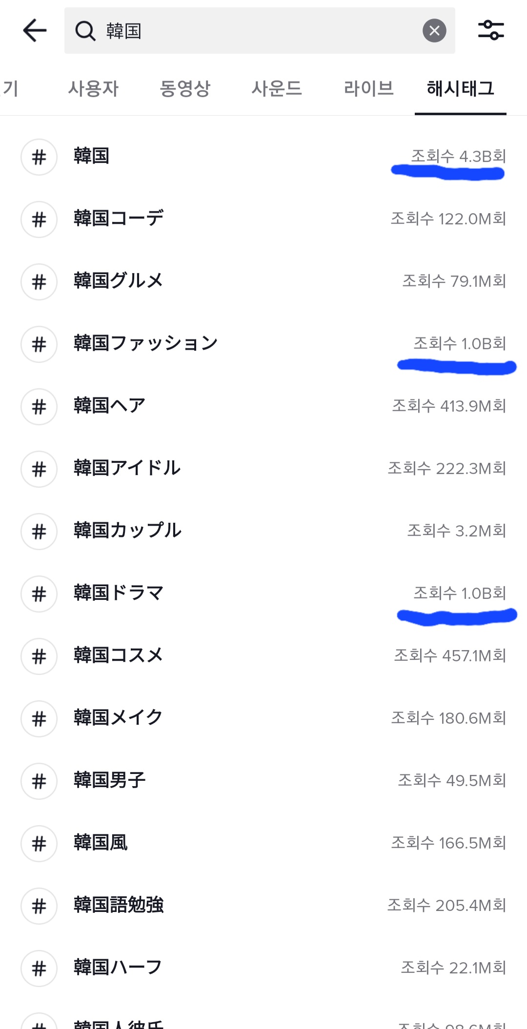
Task: Clear the search text with X button
Action: click(x=434, y=31)
